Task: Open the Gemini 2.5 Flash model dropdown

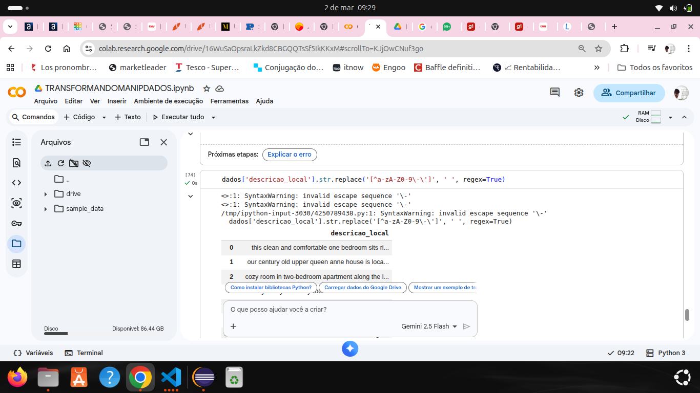Action: 429,326
